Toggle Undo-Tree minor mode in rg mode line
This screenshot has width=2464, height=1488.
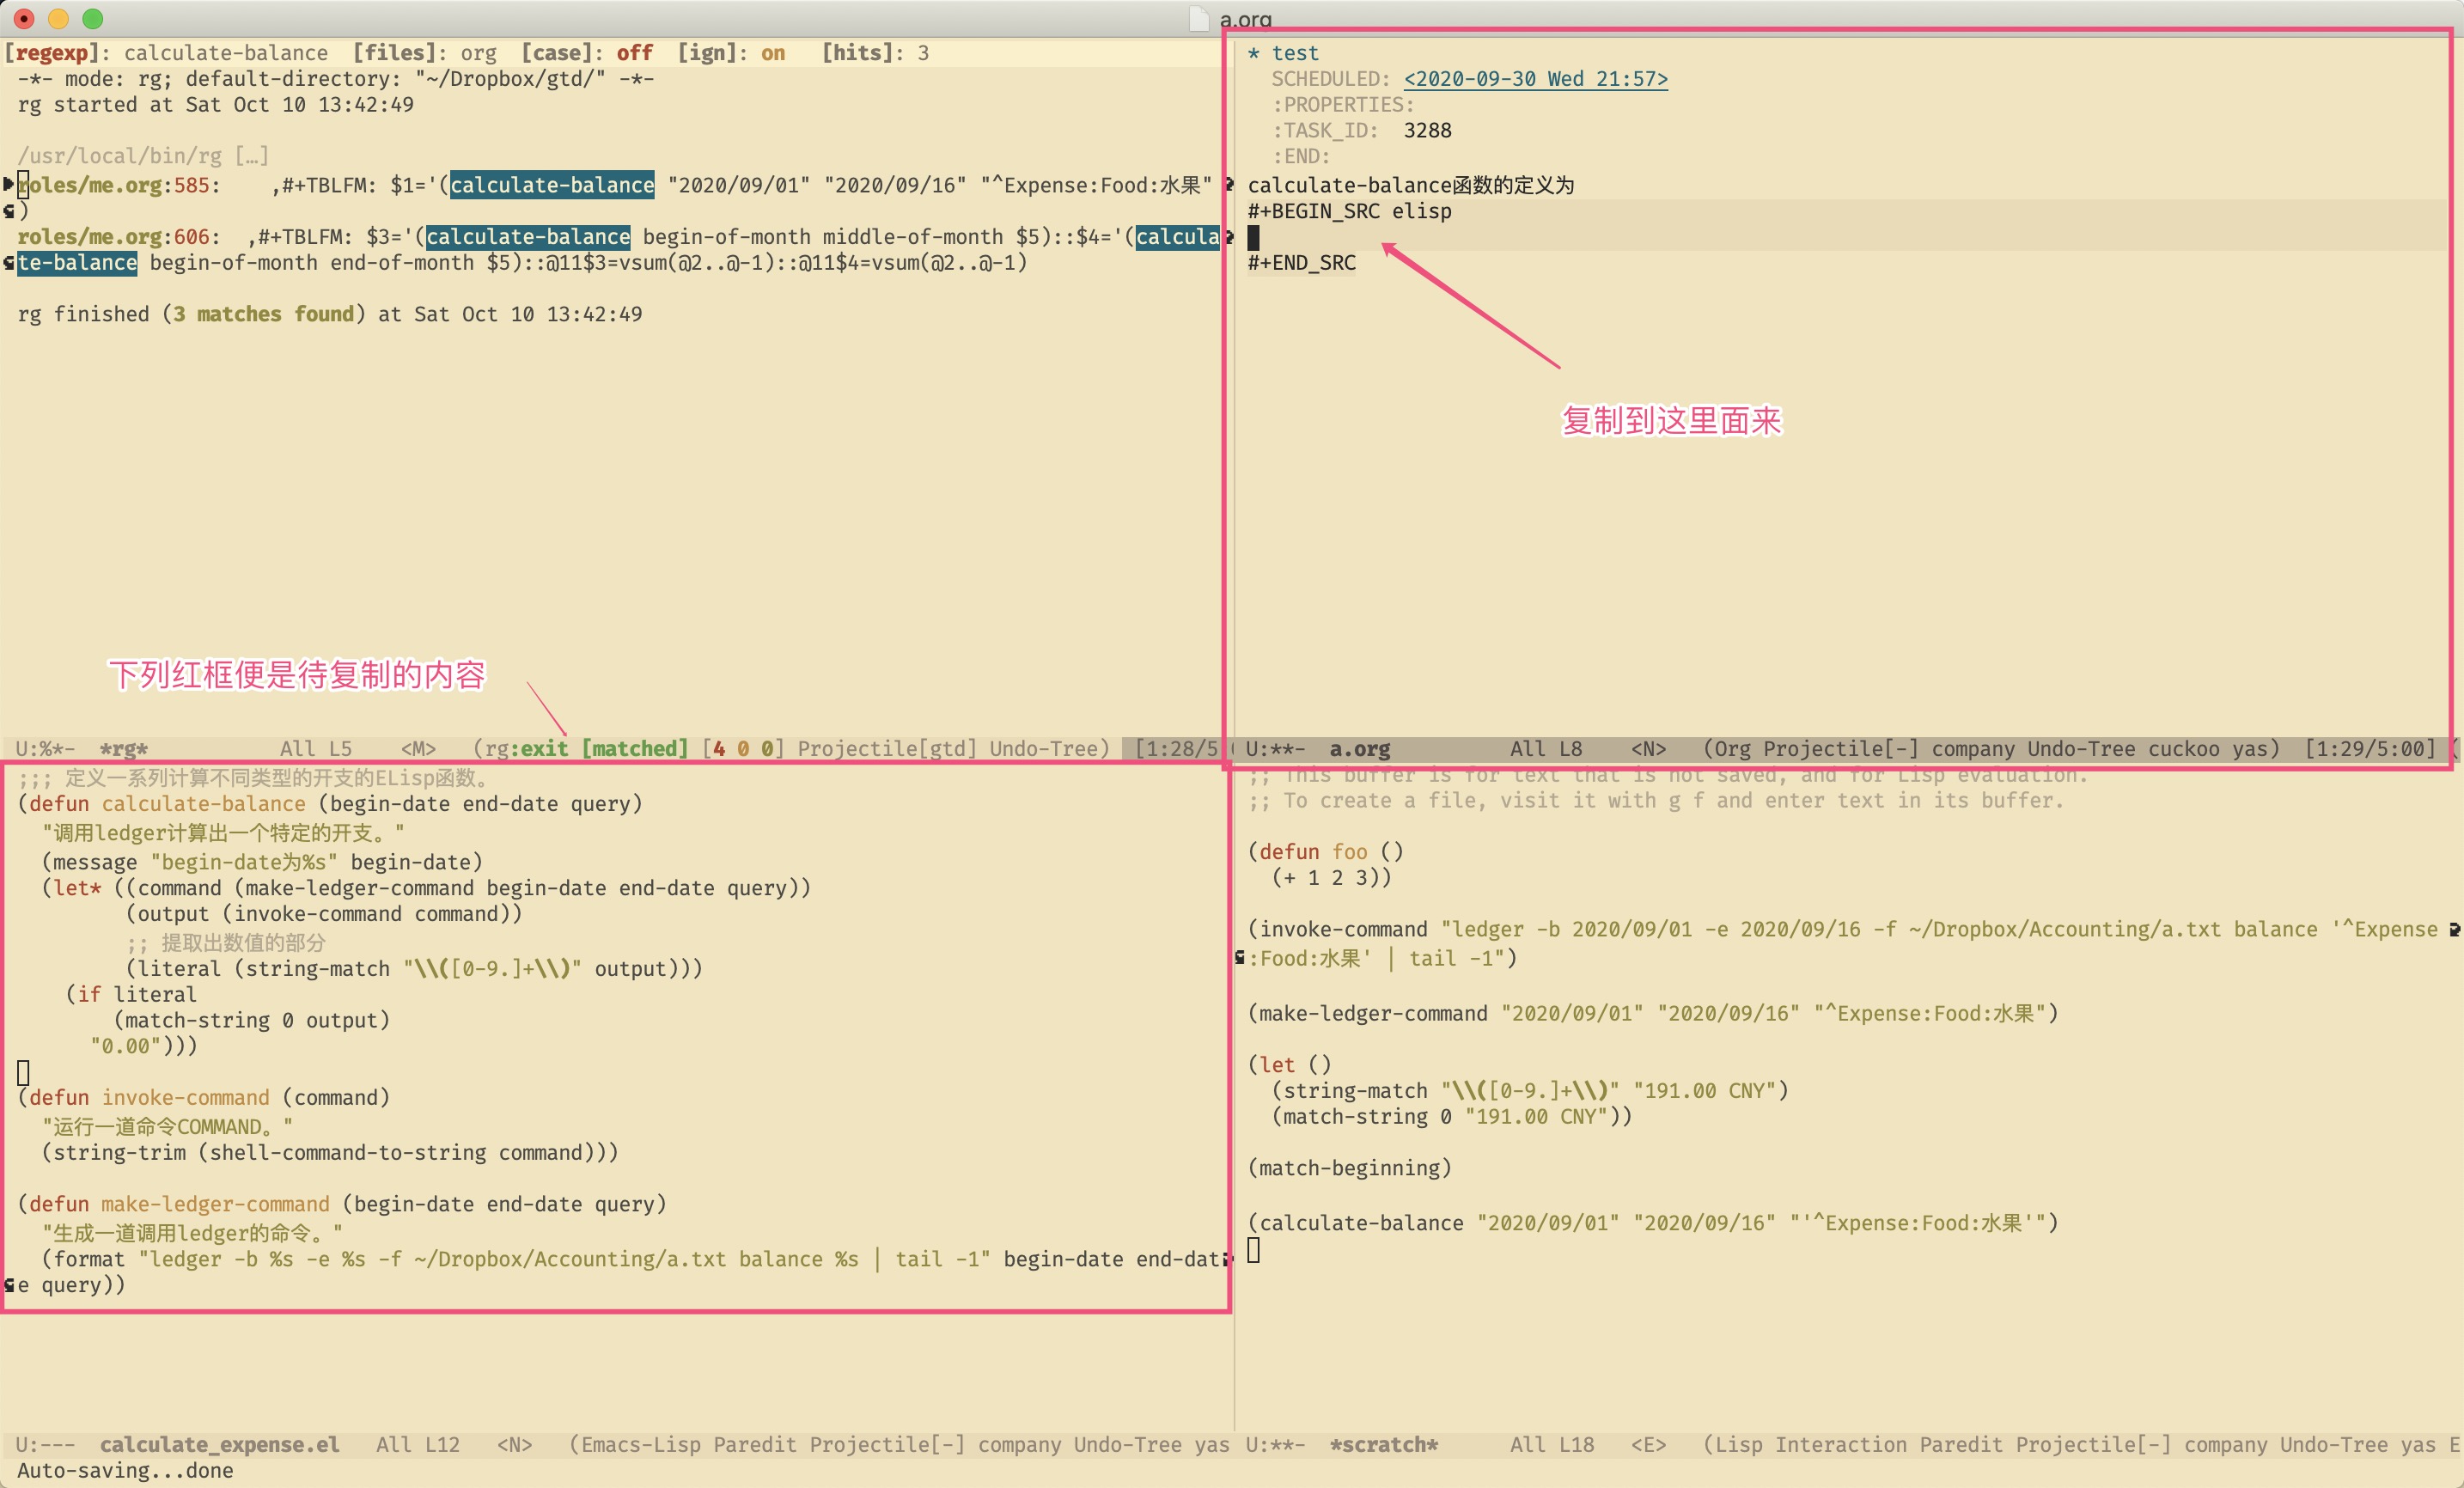coord(1043,748)
